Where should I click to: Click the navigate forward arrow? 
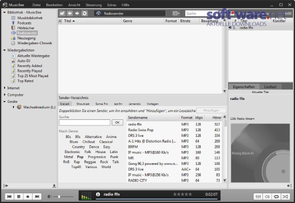pos(77,13)
